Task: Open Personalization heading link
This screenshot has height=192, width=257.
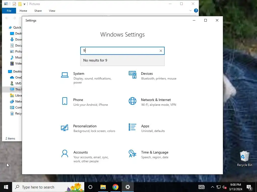Action: (85, 126)
